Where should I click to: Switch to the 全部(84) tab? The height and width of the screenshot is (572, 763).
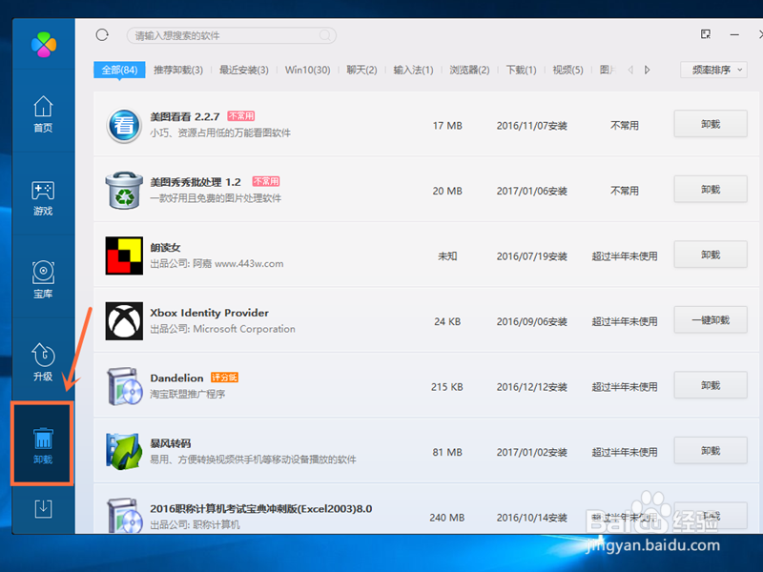tap(118, 70)
